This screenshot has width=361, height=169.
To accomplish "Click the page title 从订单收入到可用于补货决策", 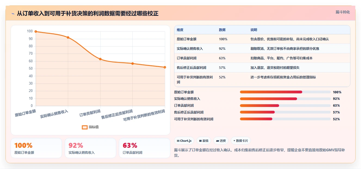I will [x=88, y=14].
